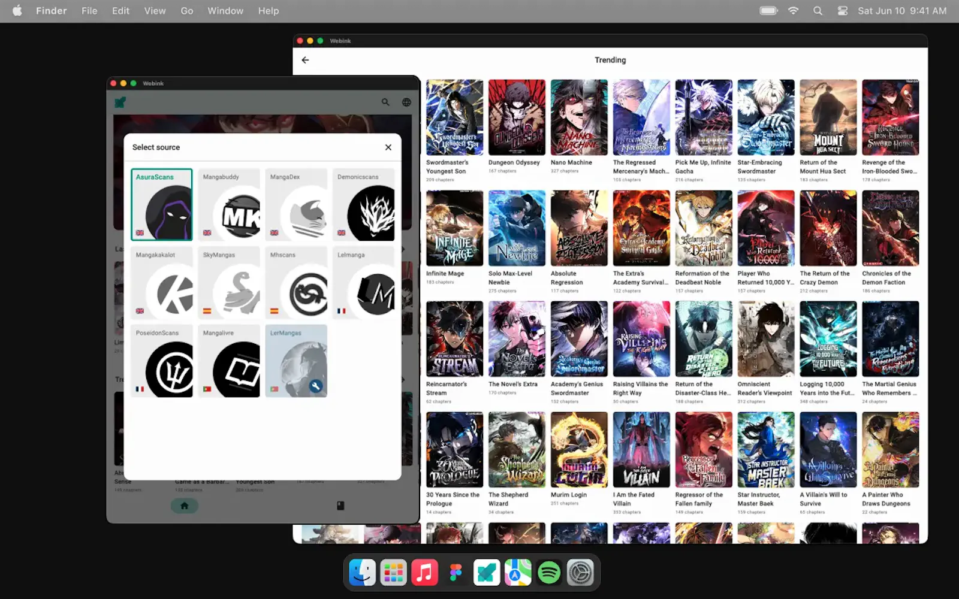Open Figma from the Dock
The image size is (959, 599).
(456, 573)
